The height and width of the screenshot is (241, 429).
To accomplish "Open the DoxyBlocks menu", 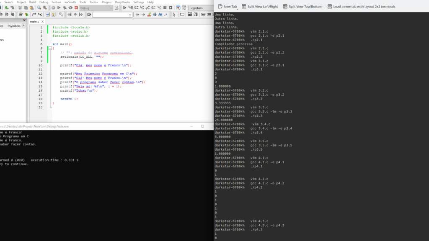I will coord(123,2).
